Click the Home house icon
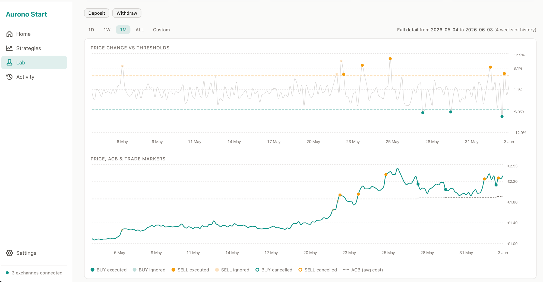This screenshot has width=543, height=282. [x=10, y=34]
